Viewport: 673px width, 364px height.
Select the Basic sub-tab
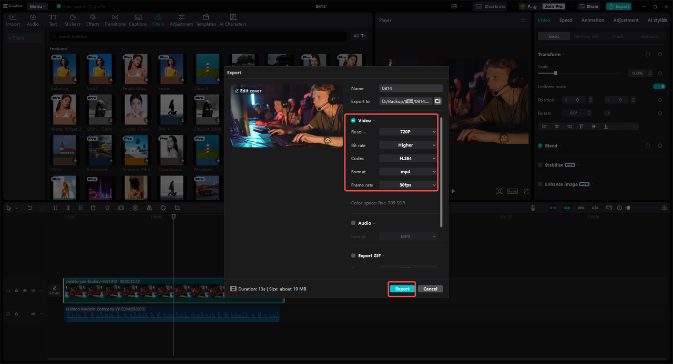[x=554, y=36]
